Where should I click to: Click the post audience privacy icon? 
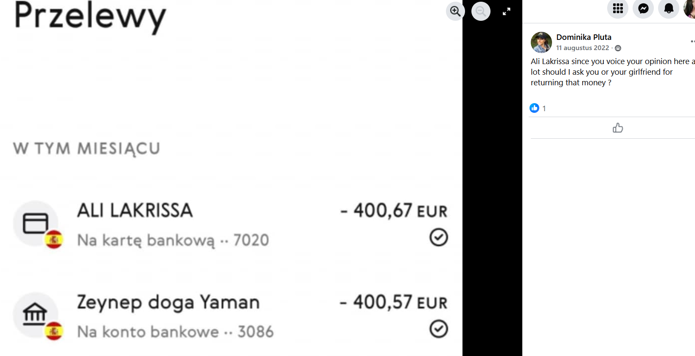(x=618, y=48)
